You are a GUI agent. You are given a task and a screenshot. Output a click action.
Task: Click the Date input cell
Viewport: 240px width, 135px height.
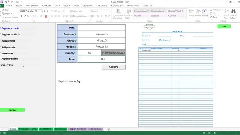point(102,28)
